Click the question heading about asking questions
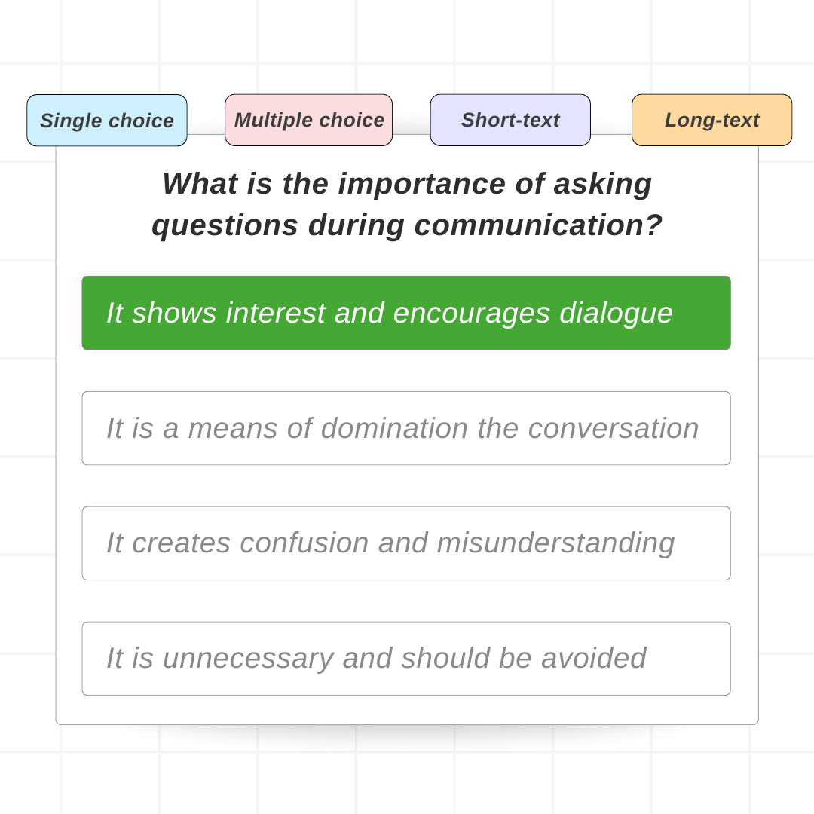The image size is (814, 814). tap(407, 204)
